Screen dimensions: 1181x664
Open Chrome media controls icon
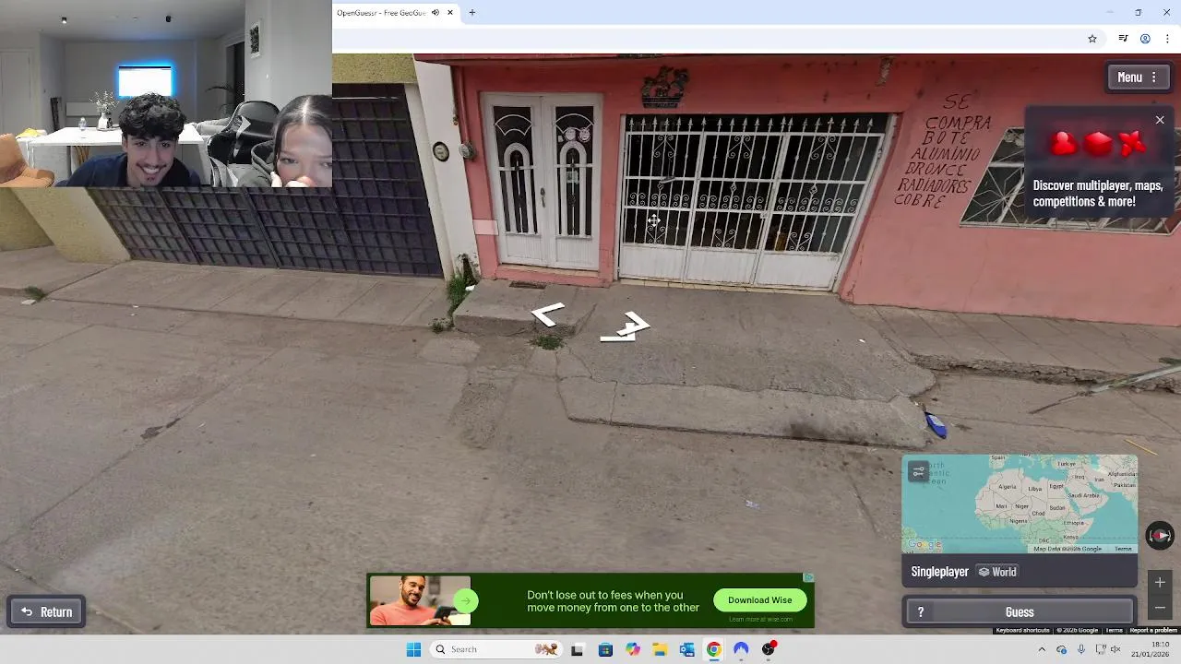coord(1123,39)
